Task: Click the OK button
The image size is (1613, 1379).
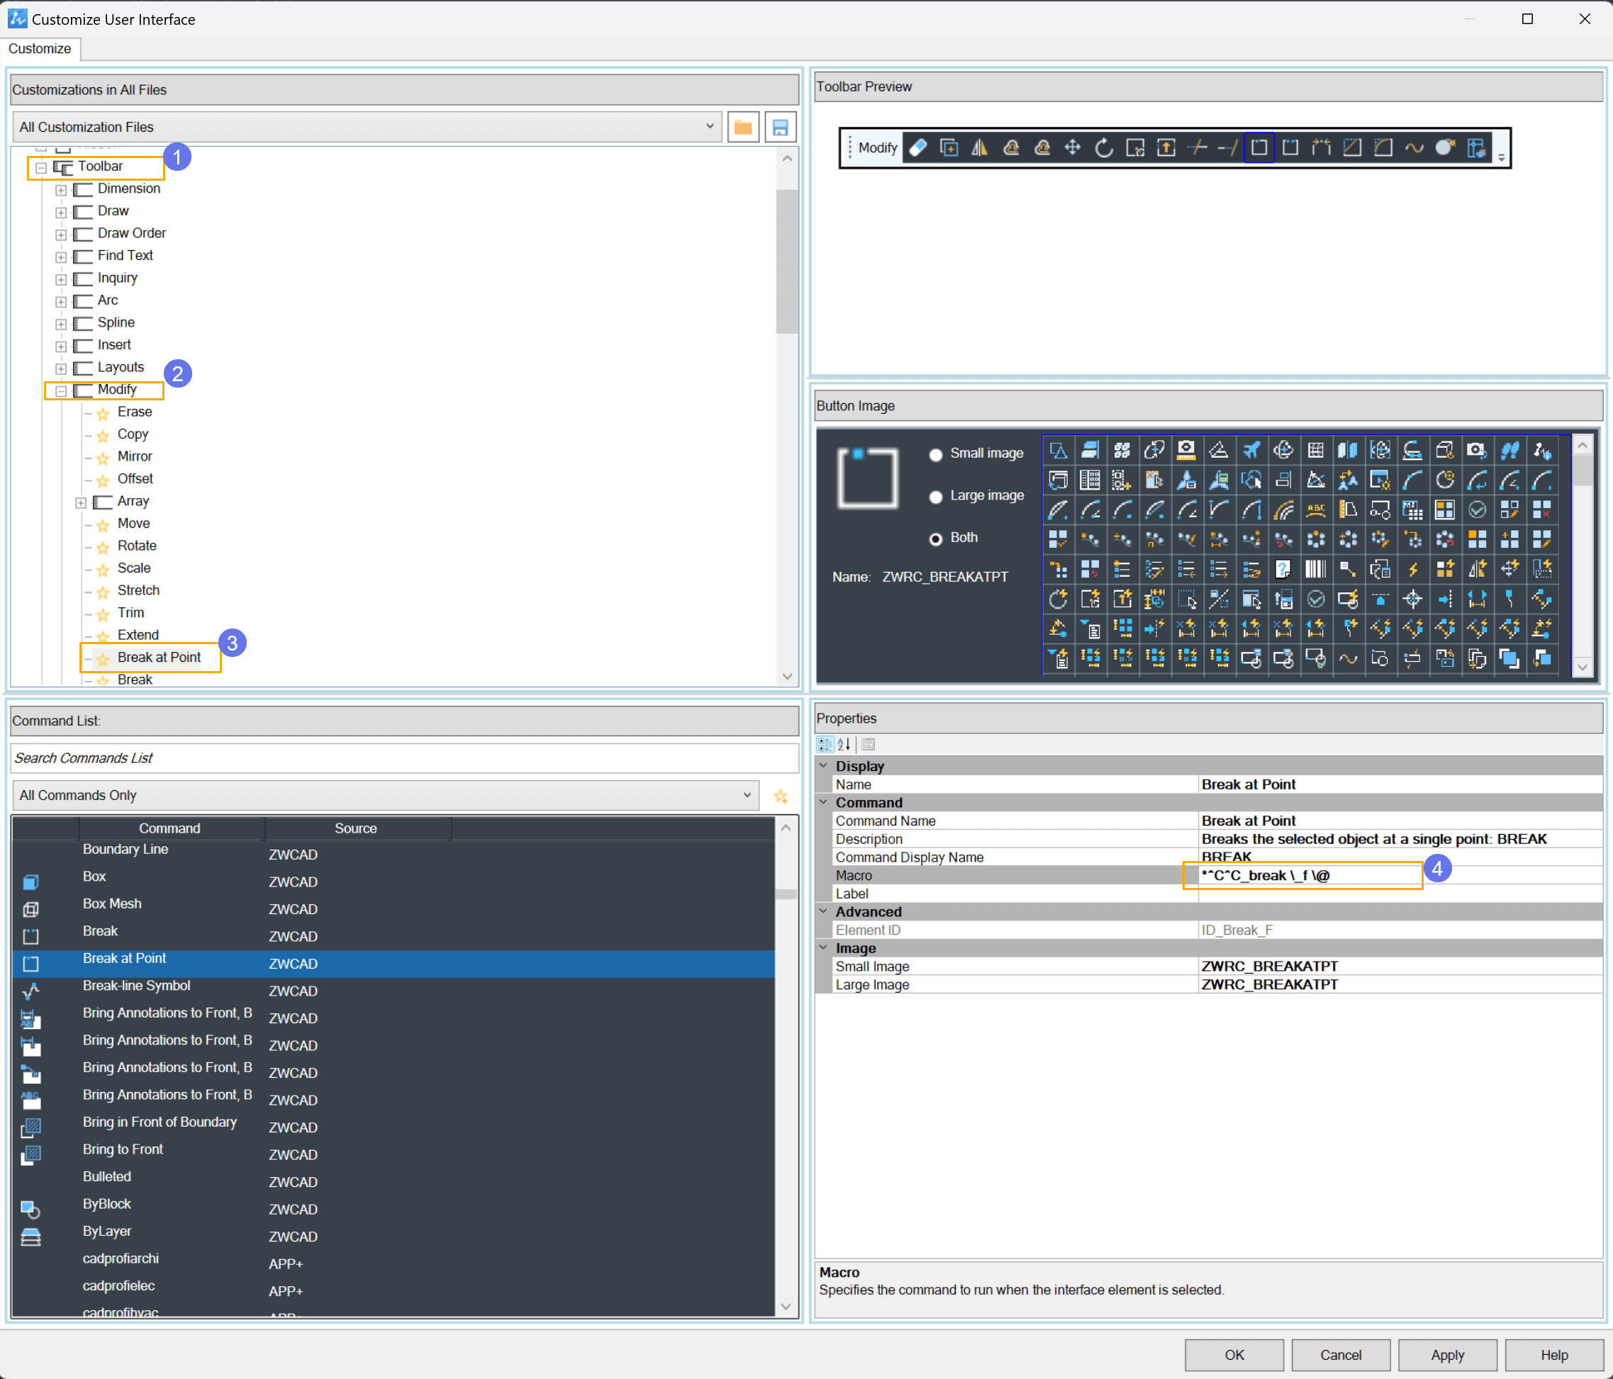Action: tap(1234, 1356)
